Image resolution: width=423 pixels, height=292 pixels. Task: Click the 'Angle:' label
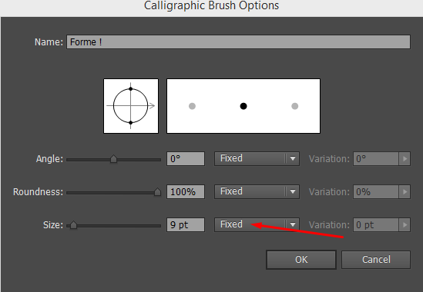49,159
